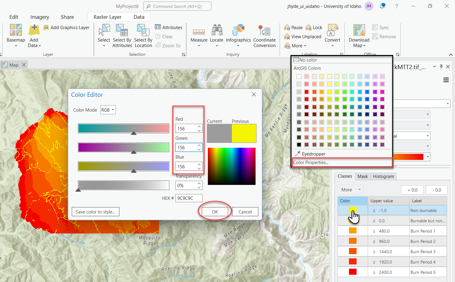Click the + 0.0 button
Image resolution: width=455 pixels, height=282 pixels.
[x=412, y=190]
